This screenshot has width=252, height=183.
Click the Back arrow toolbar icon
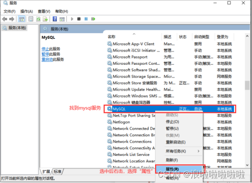5,19
